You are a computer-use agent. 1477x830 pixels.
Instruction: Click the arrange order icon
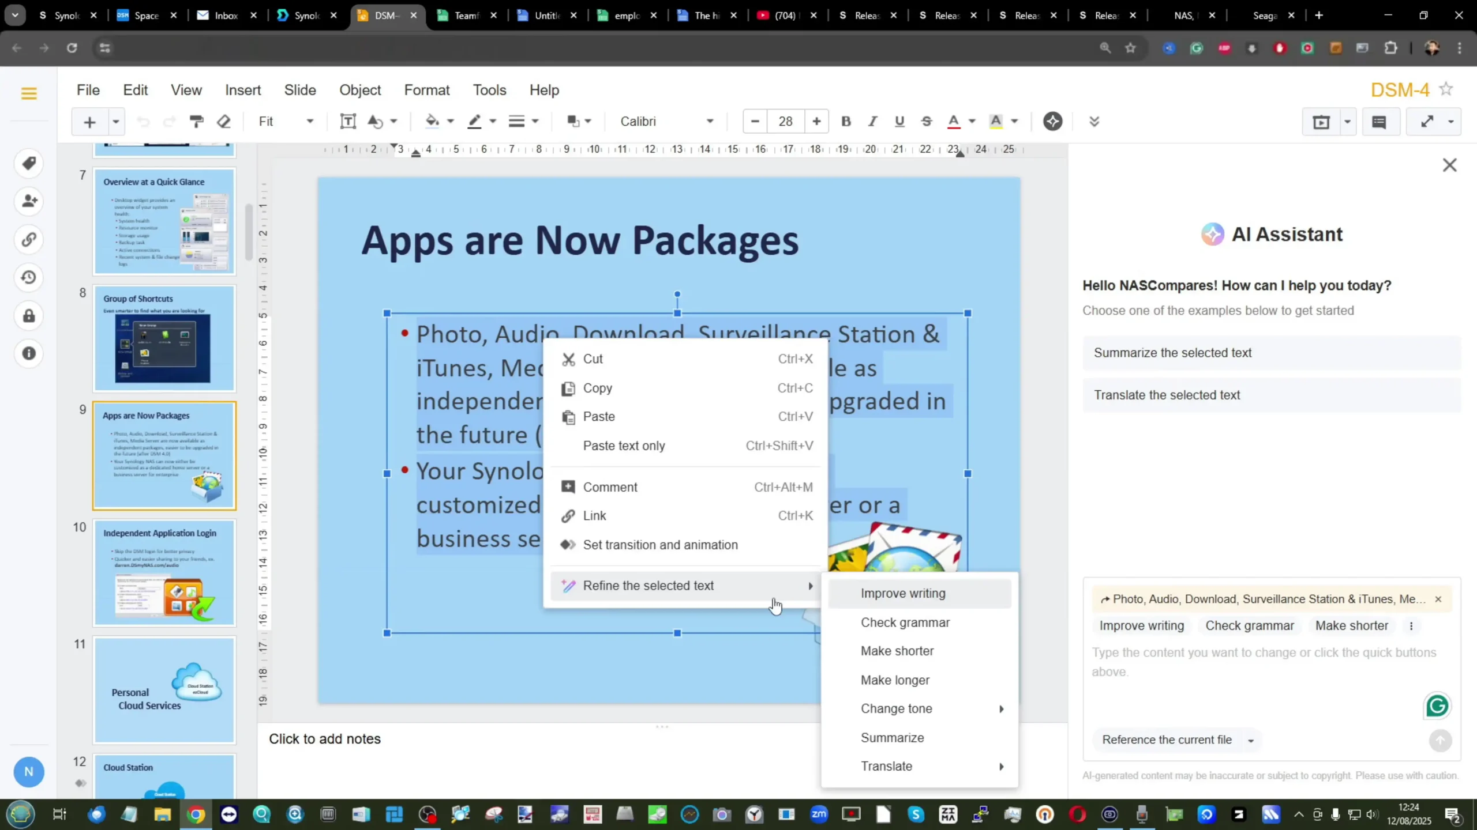573,122
